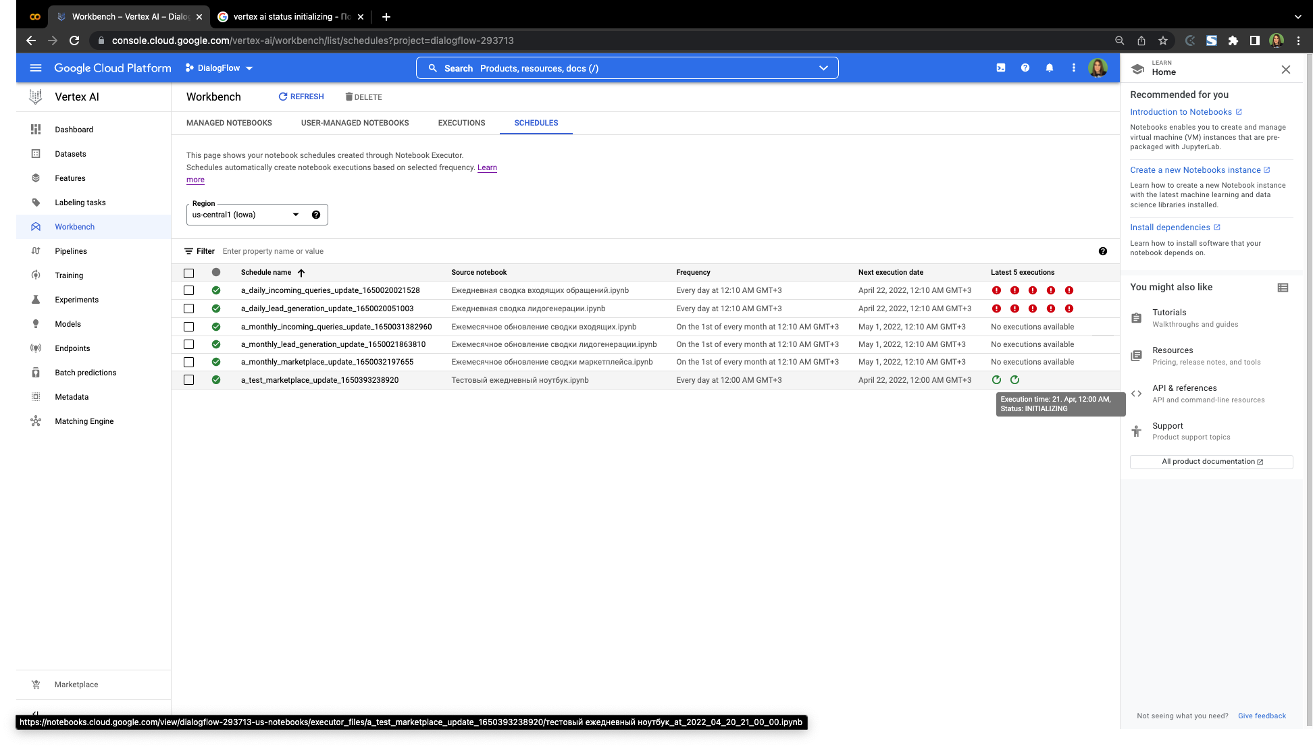Open the DialogFlow project selector dropdown
1313x748 pixels.
[219, 68]
